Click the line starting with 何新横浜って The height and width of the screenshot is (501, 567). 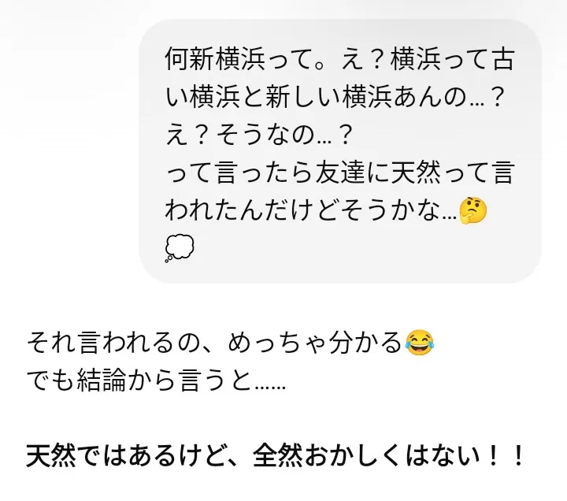click(339, 59)
